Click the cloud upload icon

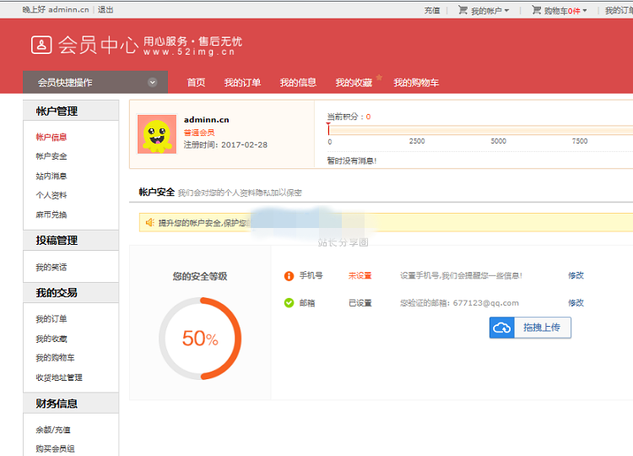pos(502,328)
